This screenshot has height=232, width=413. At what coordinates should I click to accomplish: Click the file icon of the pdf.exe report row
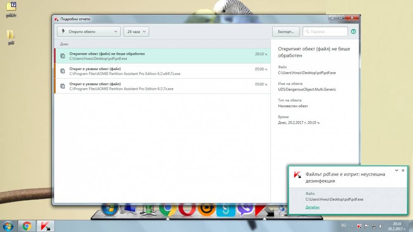[63, 56]
